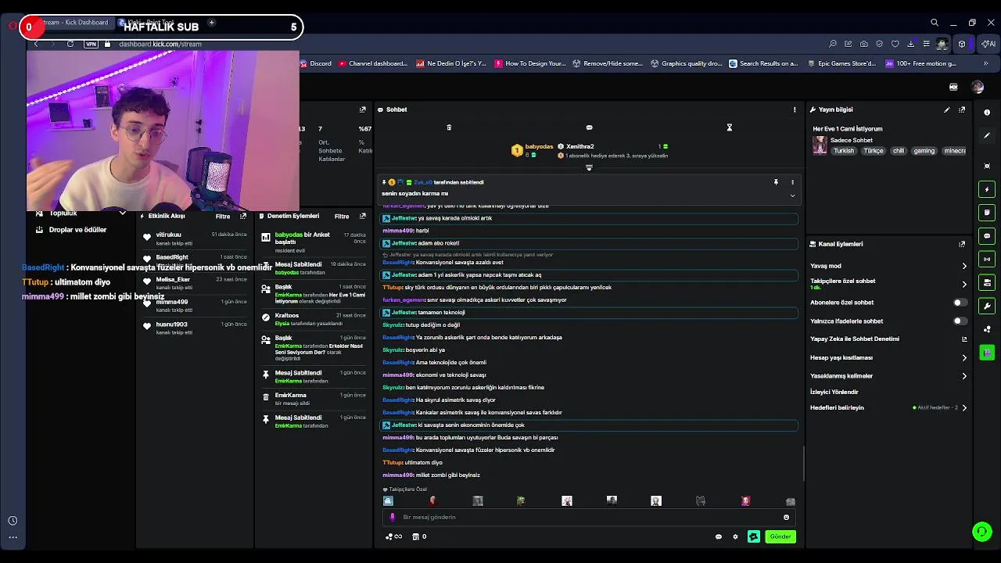
Task: Select the gaming tag
Action: pyautogui.click(x=924, y=151)
